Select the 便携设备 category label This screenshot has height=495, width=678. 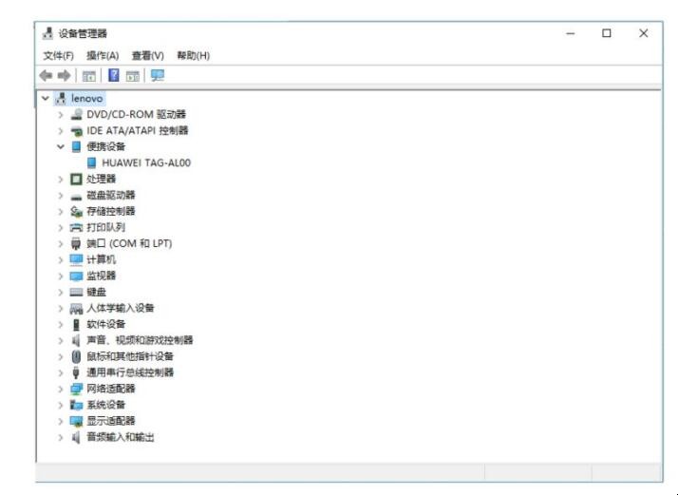point(106,146)
